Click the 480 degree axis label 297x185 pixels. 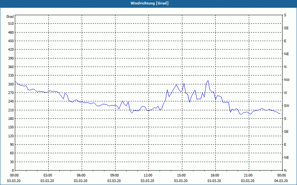(11, 33)
